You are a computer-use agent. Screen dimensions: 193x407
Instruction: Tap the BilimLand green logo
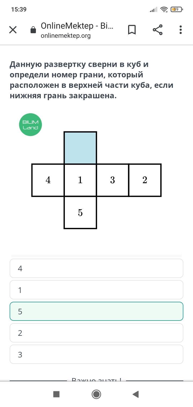[31, 125]
